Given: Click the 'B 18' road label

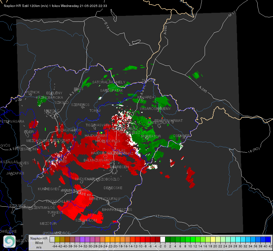Looking at the screenshot, I should coord(107,25).
